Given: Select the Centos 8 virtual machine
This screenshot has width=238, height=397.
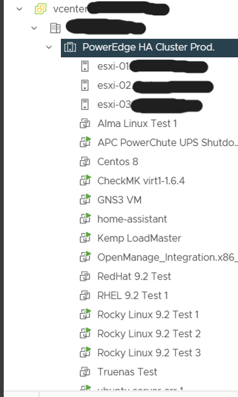Looking at the screenshot, I should point(118,162).
